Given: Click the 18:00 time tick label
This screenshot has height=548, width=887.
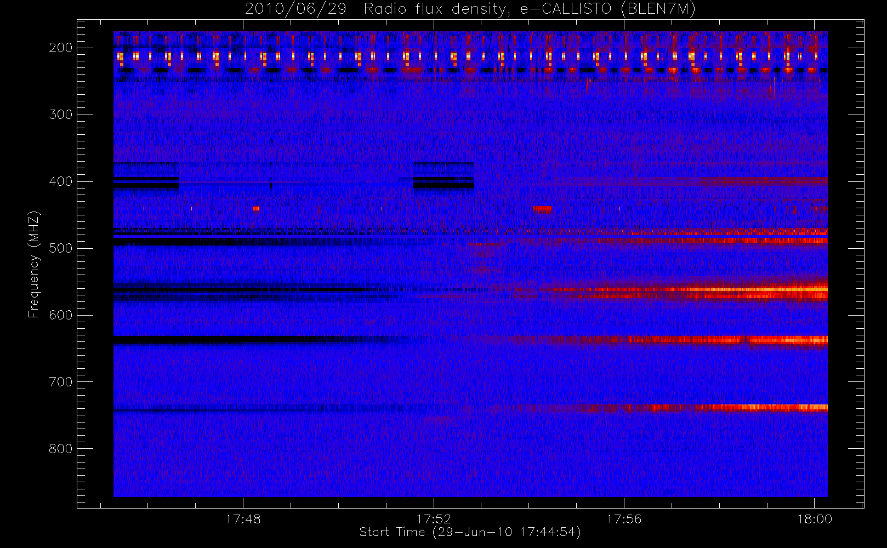Looking at the screenshot, I should click(814, 519).
